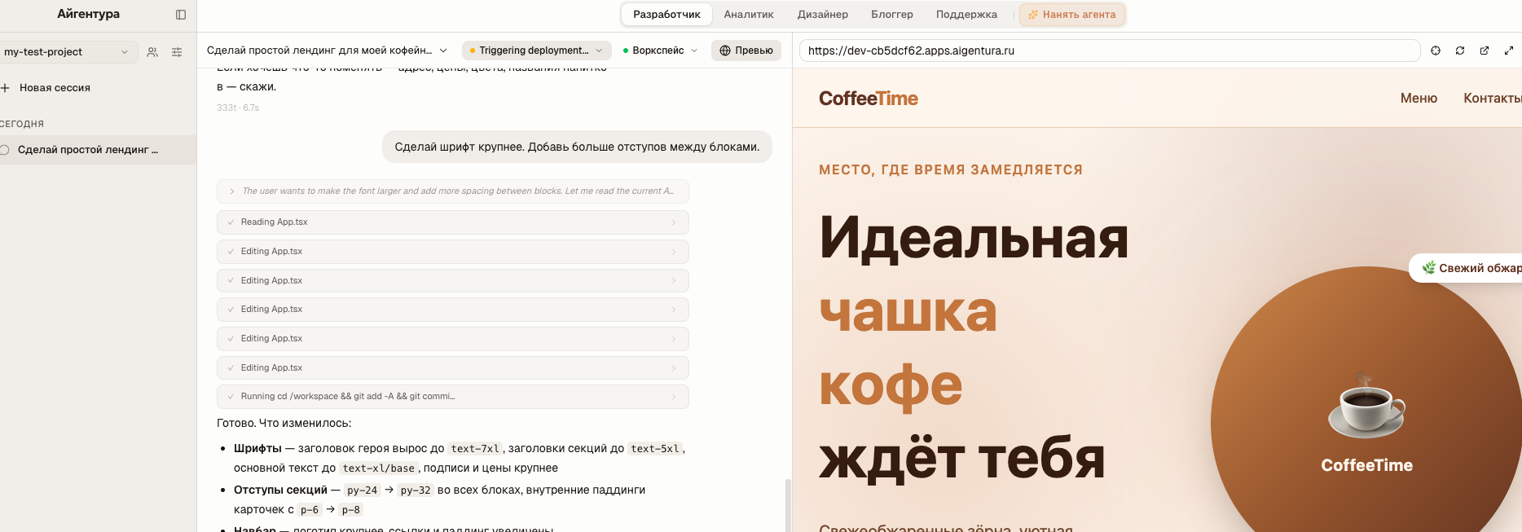Image resolution: width=1522 pixels, height=532 pixels.
Task: Expand the Reading App.tsx step
Action: pos(453,222)
